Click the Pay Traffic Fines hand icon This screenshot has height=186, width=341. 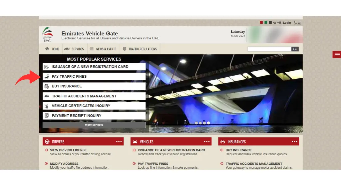click(47, 76)
